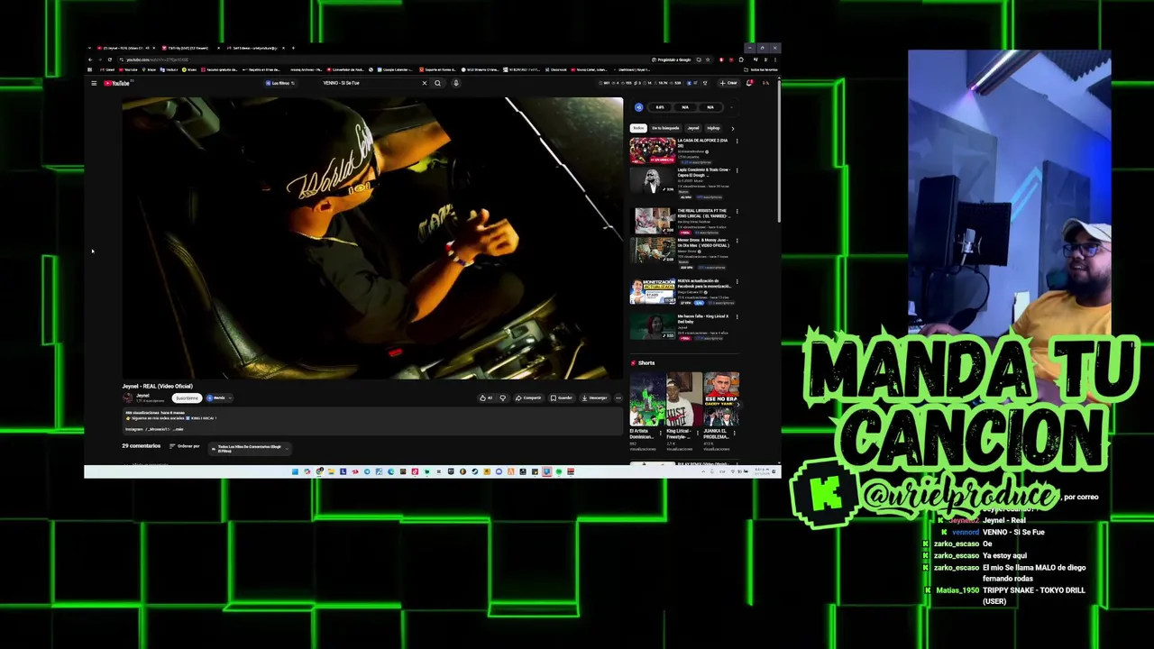Open the 'El Artista Dominican...' short
The image size is (1154, 649).
[x=647, y=399]
